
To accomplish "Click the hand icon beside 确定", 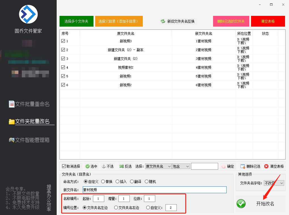I will click(223, 166).
